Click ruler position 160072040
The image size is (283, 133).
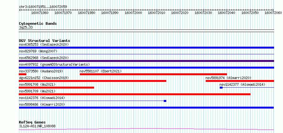[x=226, y=13]
